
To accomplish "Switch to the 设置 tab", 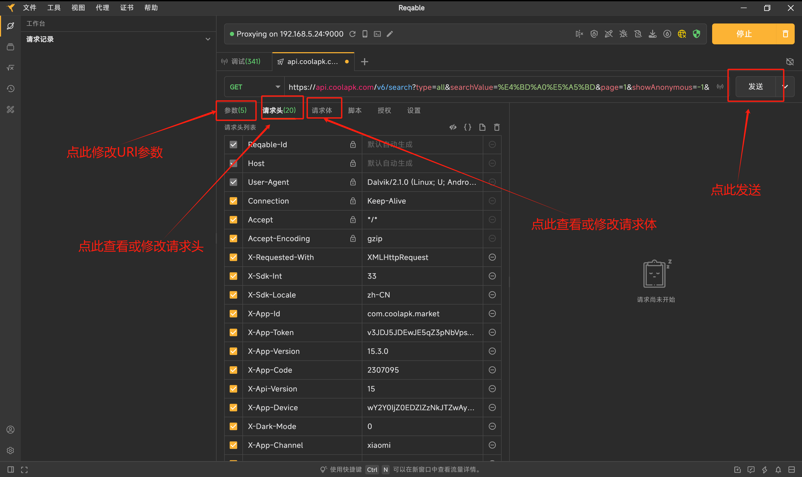I will pyautogui.click(x=414, y=110).
